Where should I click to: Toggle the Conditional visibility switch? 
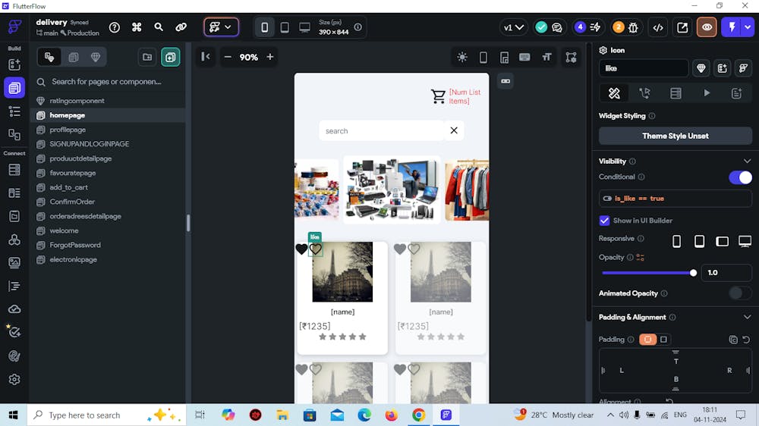(x=740, y=177)
